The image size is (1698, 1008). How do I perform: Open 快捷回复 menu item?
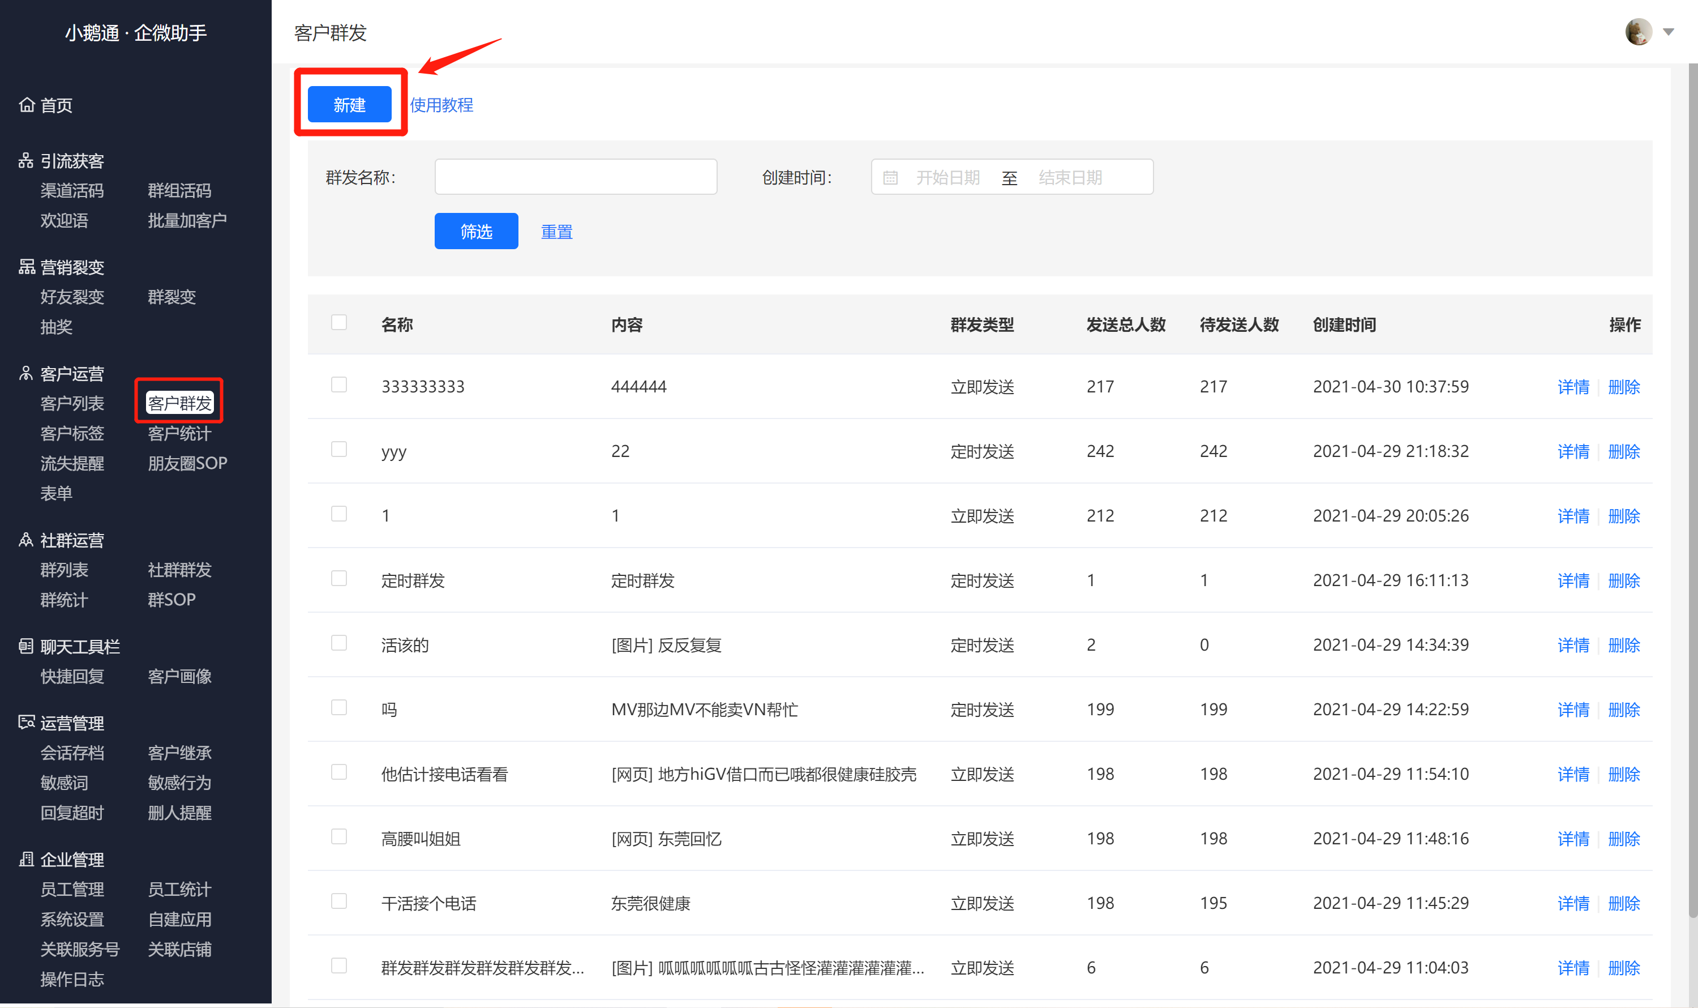[72, 677]
